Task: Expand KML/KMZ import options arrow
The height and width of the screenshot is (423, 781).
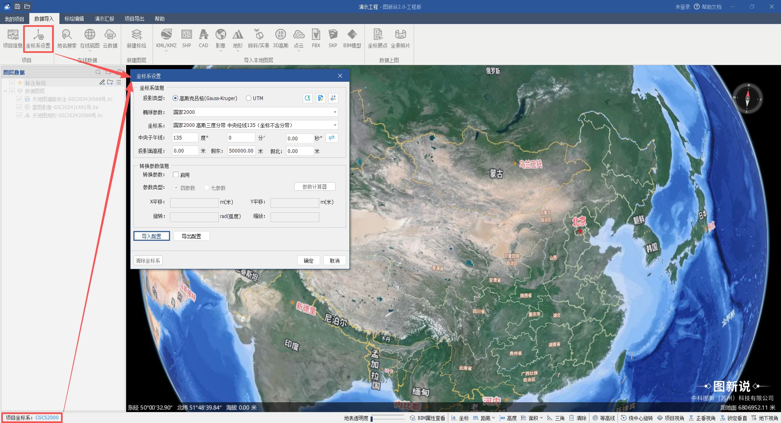Action: coord(166,51)
